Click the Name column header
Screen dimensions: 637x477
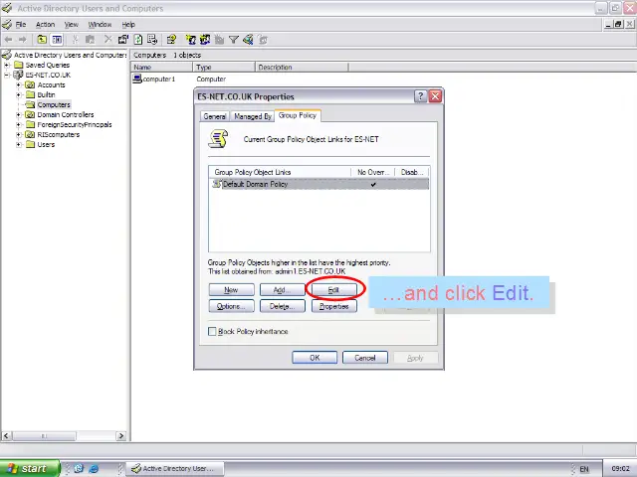[162, 67]
